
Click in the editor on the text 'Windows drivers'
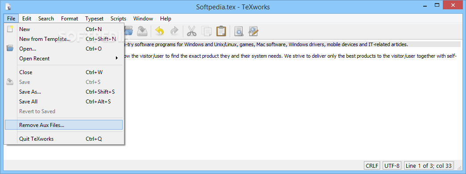307,45
